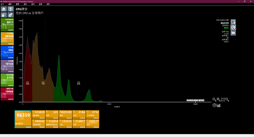Open the baseline cloud manager icon
This screenshot has height=137, width=254.
click(4, 15)
